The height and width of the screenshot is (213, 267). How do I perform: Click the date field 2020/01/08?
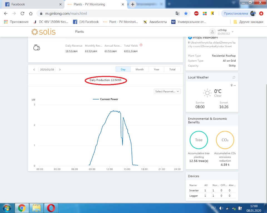click(x=47, y=70)
